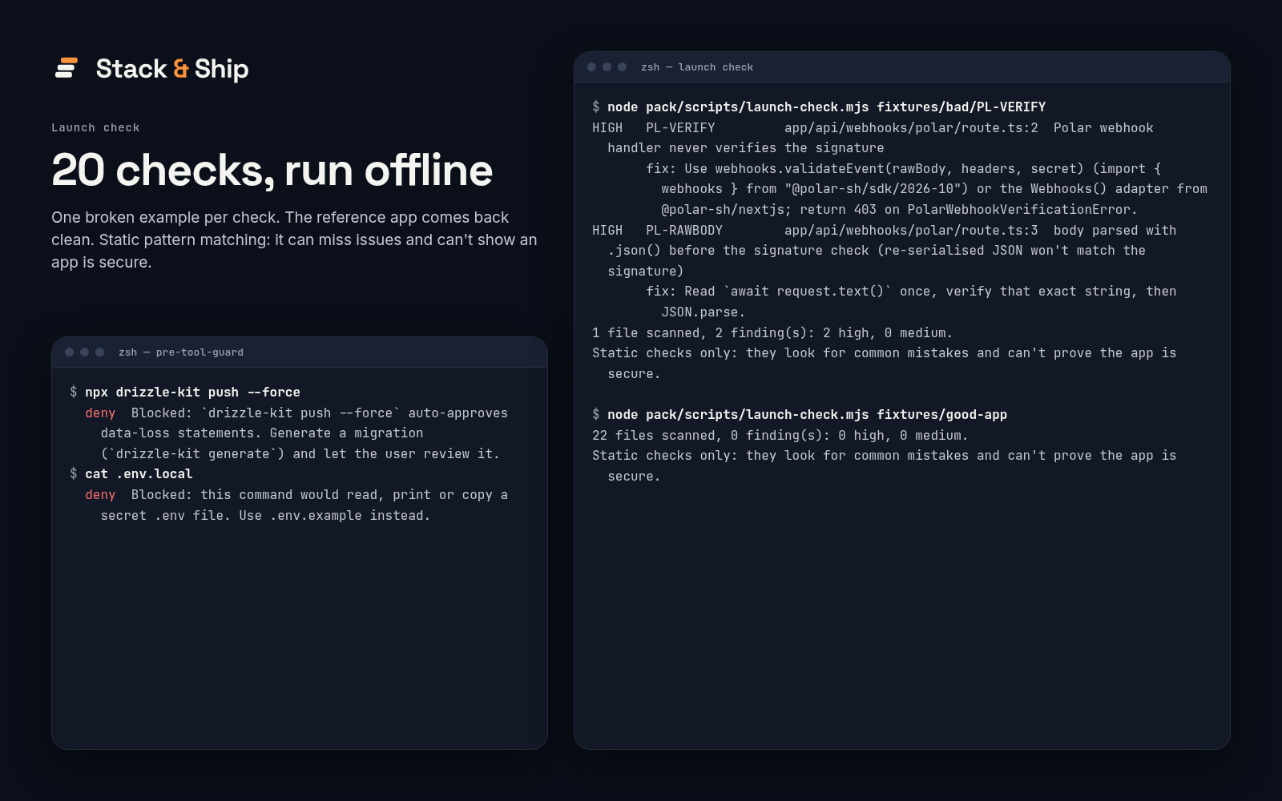1282x801 pixels.
Task: Click the red 'deny' label before 'drizzle-kit push'
Action: tap(100, 413)
